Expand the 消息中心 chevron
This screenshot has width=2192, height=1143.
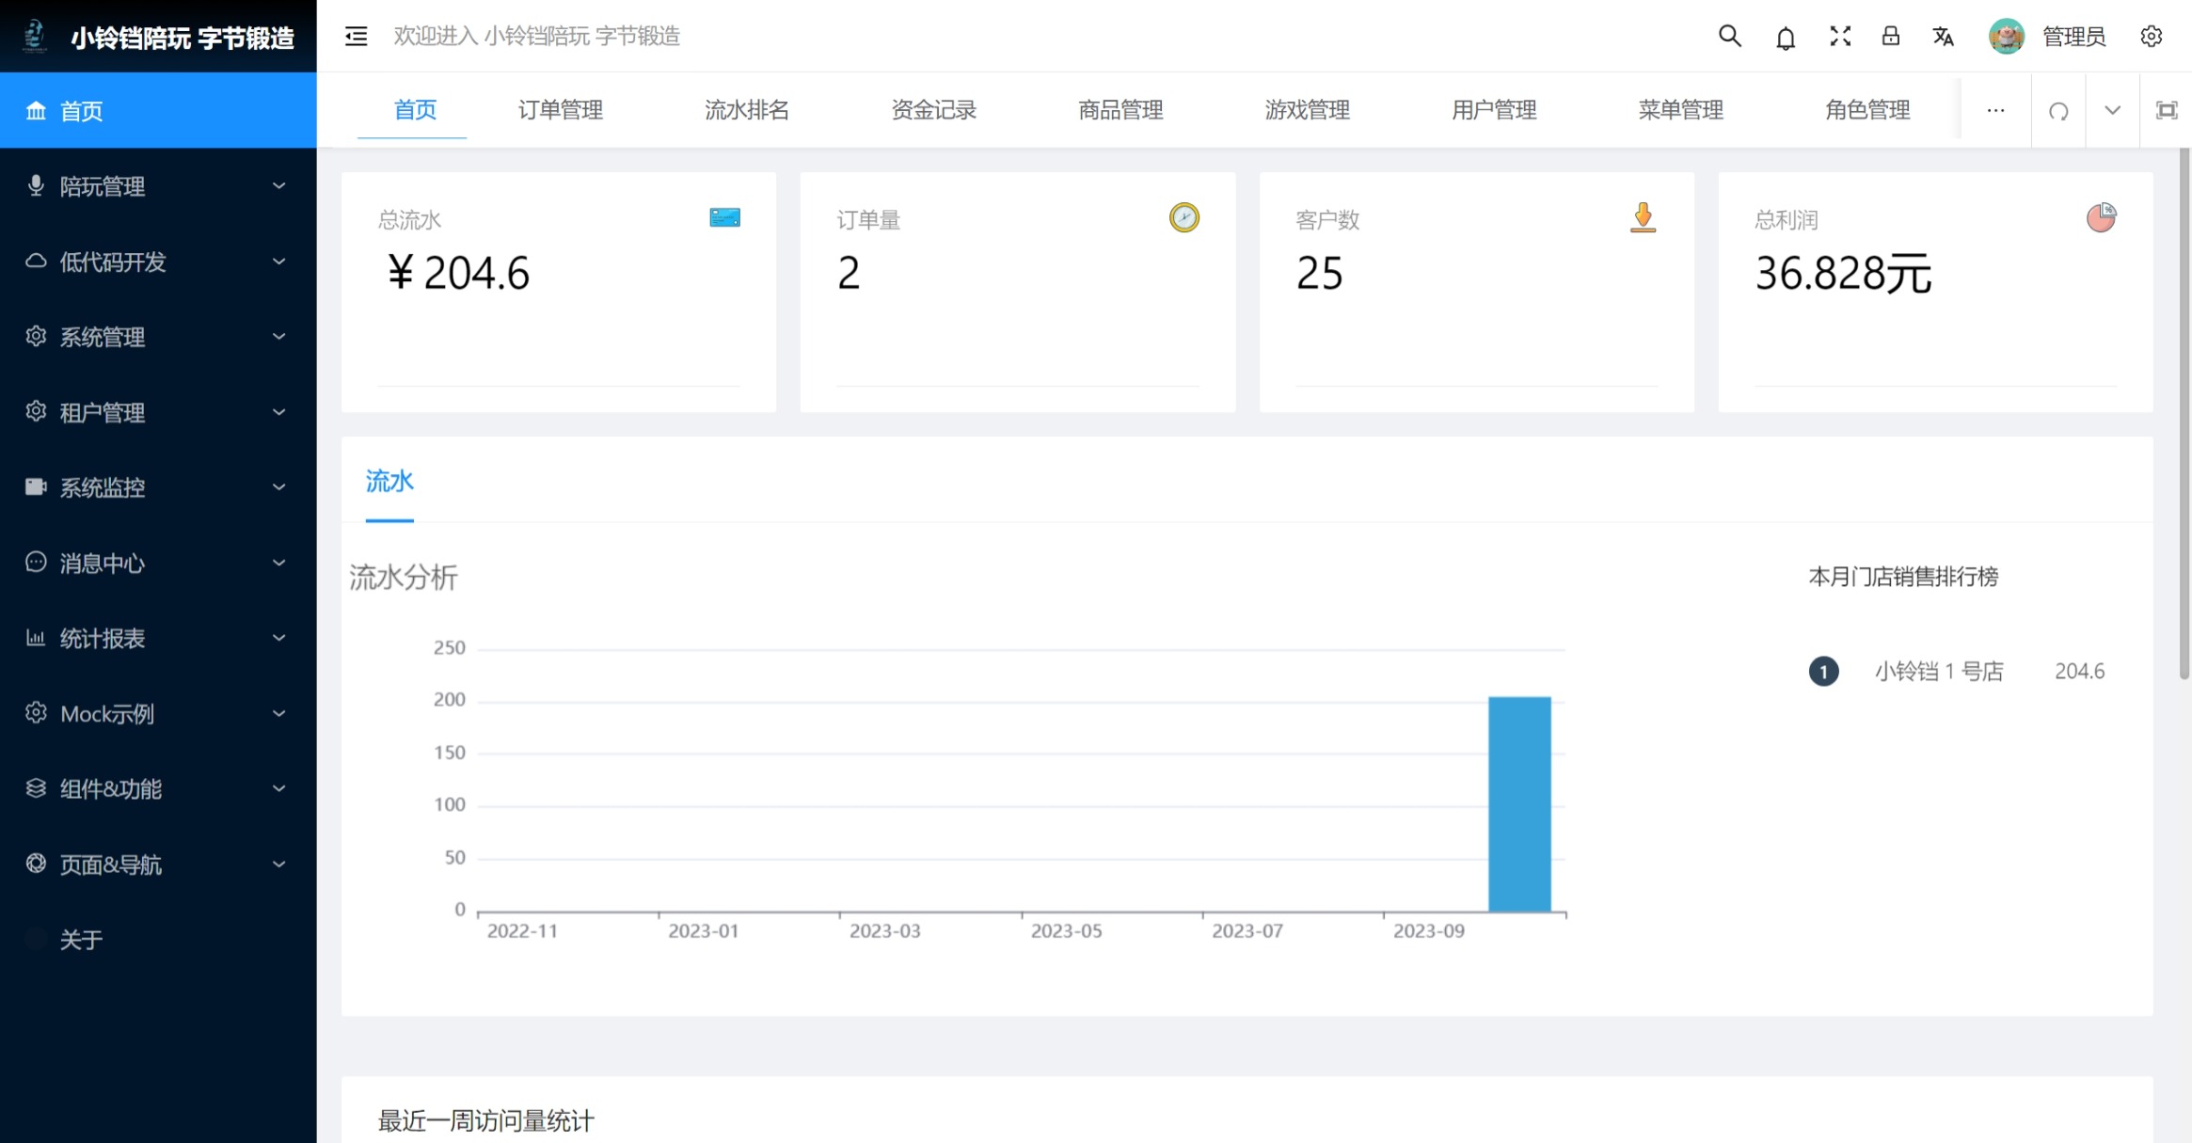[x=278, y=563]
